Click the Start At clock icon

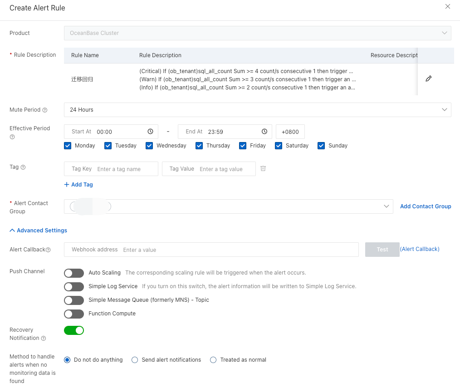[151, 132]
